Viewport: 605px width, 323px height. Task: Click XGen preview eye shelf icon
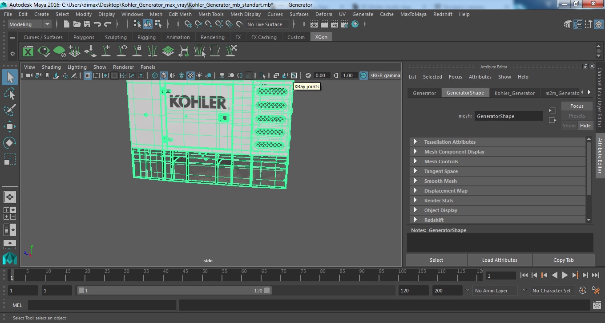coord(44,51)
